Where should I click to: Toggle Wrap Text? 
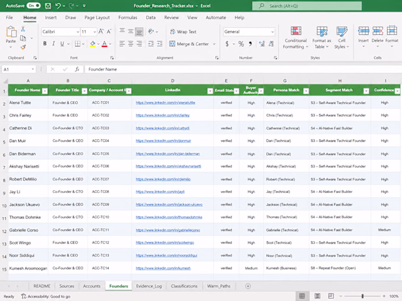tap(183, 32)
